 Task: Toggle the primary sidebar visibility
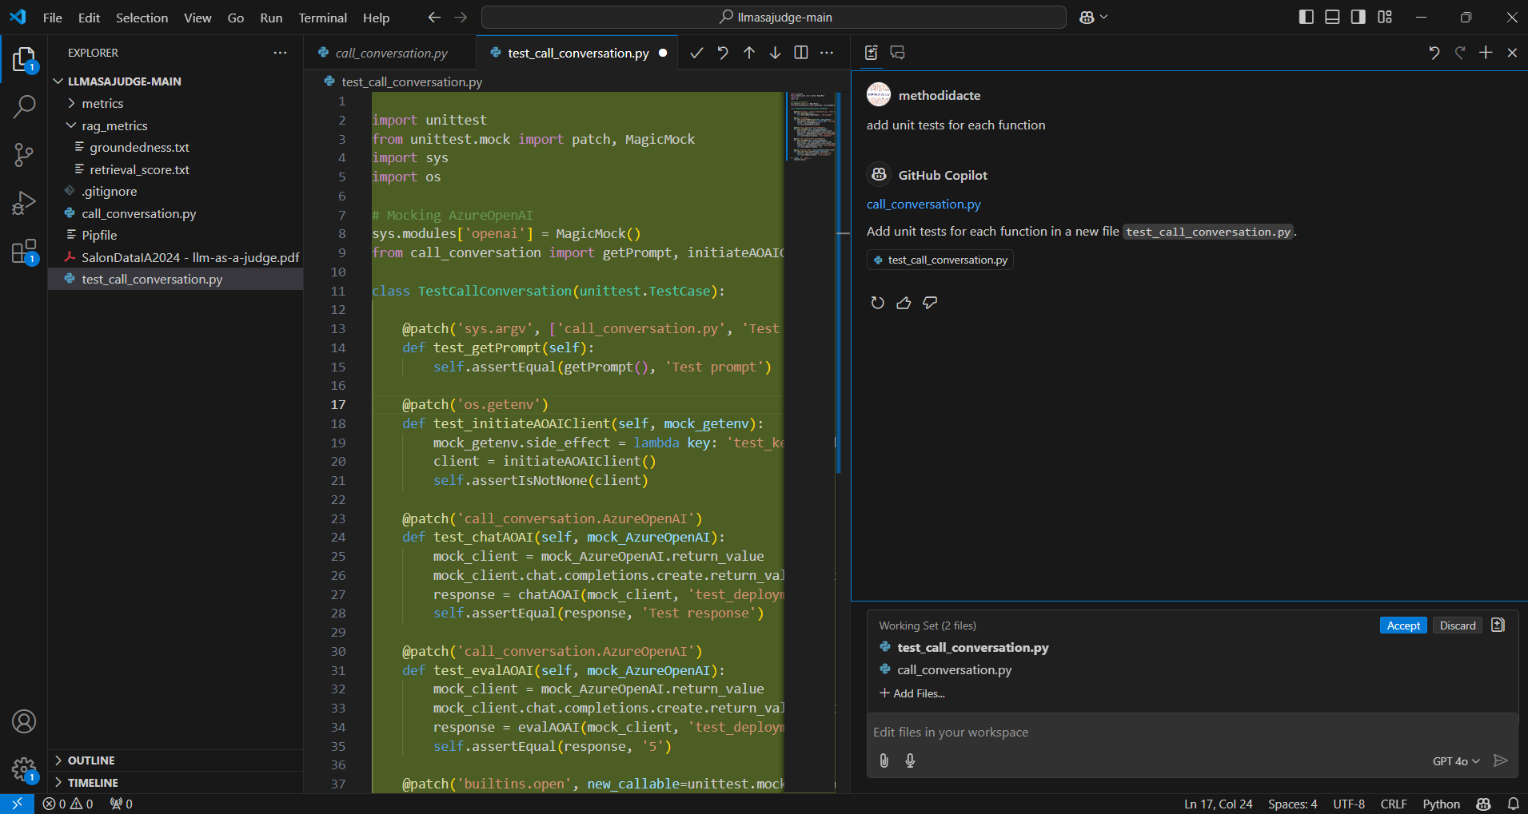point(1306,16)
